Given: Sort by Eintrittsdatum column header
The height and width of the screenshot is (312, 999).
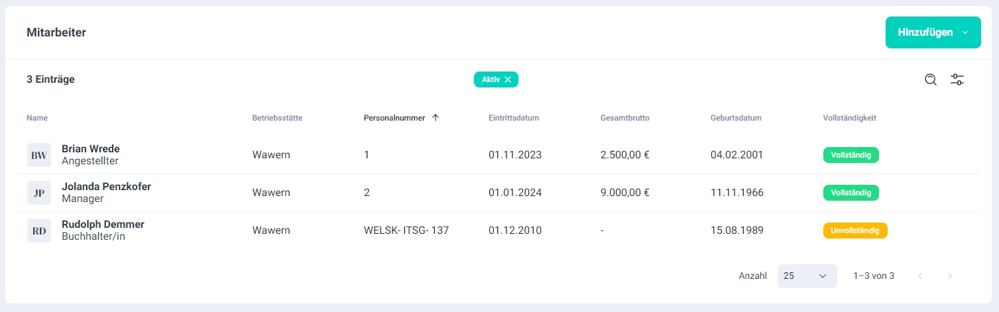Looking at the screenshot, I should (x=513, y=118).
